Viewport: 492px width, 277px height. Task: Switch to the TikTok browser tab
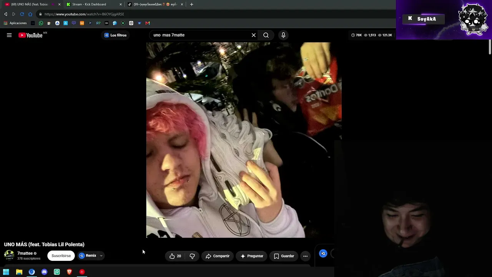(x=155, y=4)
